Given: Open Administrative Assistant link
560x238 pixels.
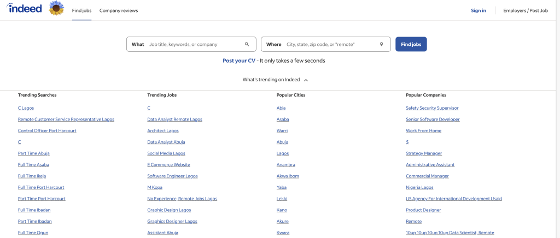Looking at the screenshot, I should pos(430,165).
